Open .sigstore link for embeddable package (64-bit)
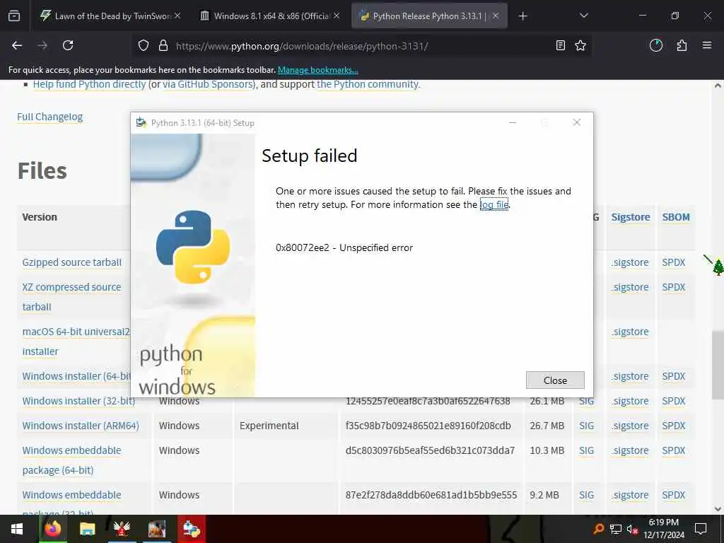 [x=630, y=450]
